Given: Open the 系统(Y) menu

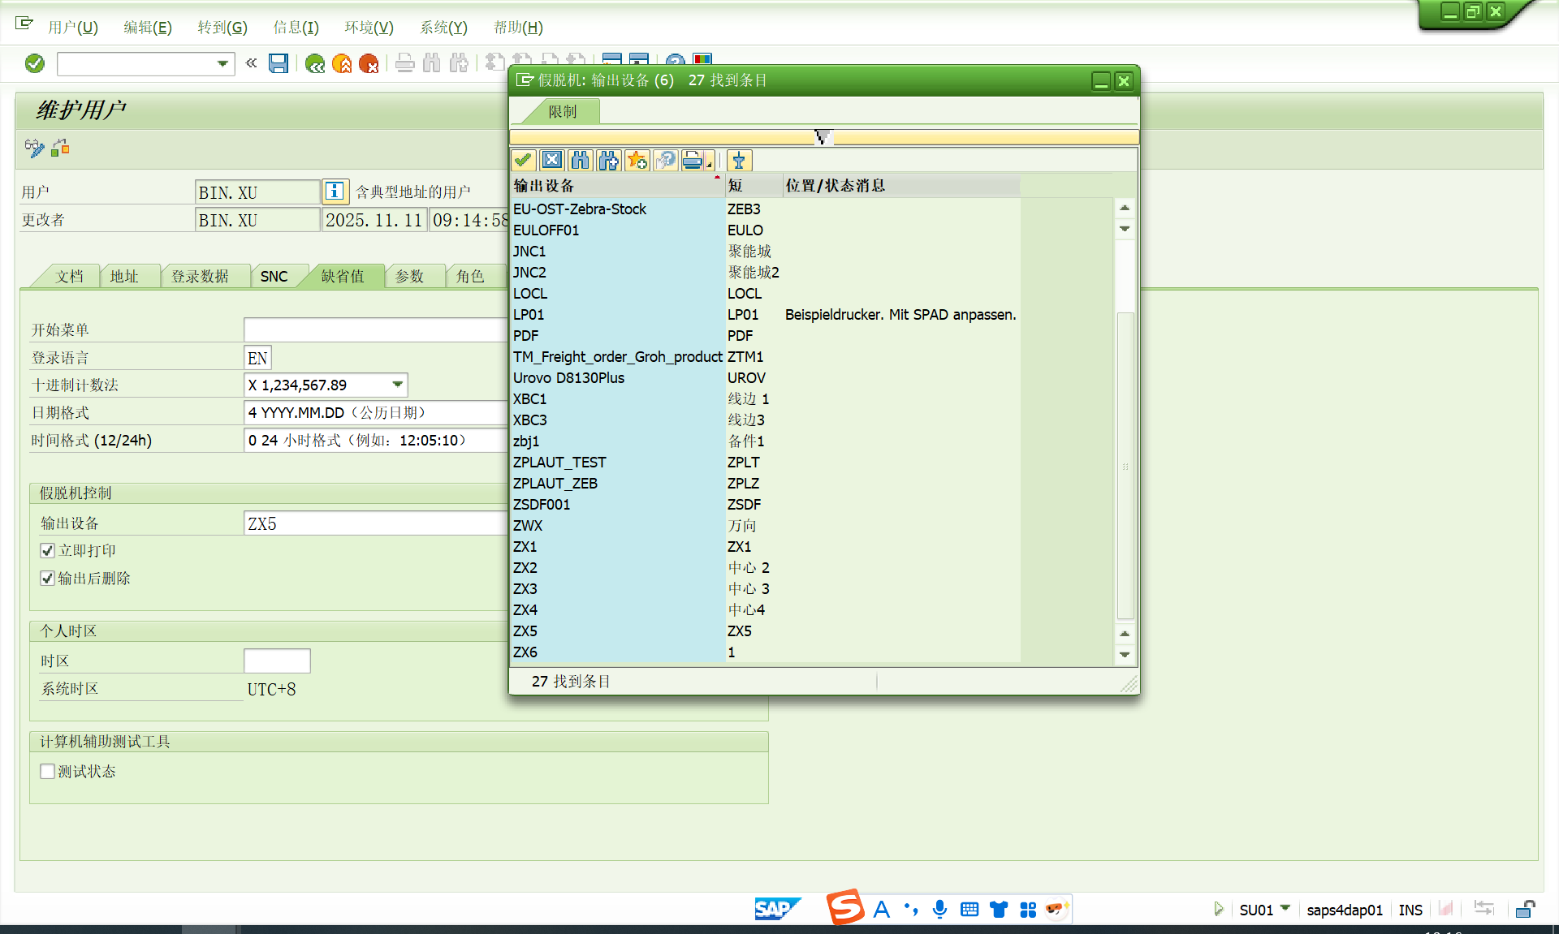Looking at the screenshot, I should click(443, 27).
